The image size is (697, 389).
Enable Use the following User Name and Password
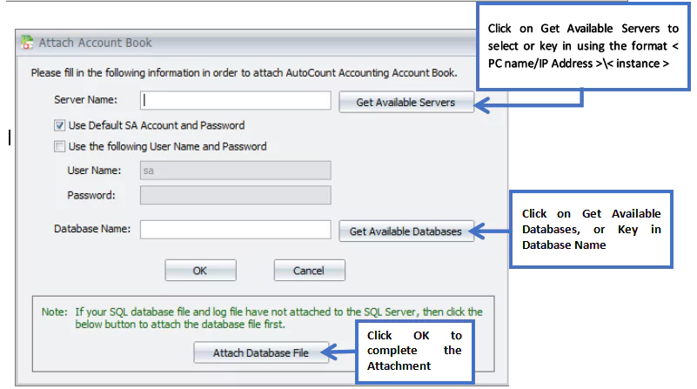point(59,146)
